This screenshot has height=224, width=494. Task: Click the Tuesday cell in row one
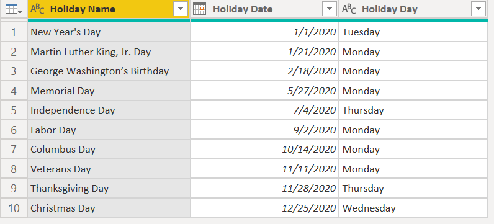(413, 32)
